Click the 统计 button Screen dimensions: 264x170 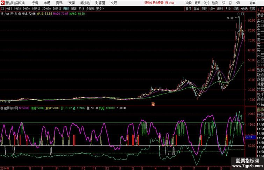(x=212, y=9)
